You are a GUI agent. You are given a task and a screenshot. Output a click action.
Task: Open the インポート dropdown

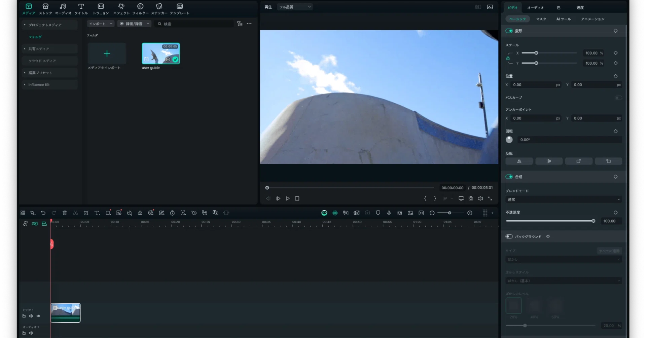(x=100, y=24)
